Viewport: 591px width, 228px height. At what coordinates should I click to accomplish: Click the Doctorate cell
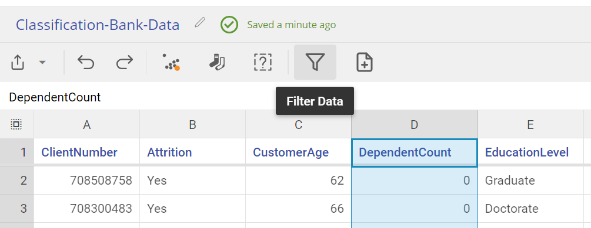[x=530, y=209]
